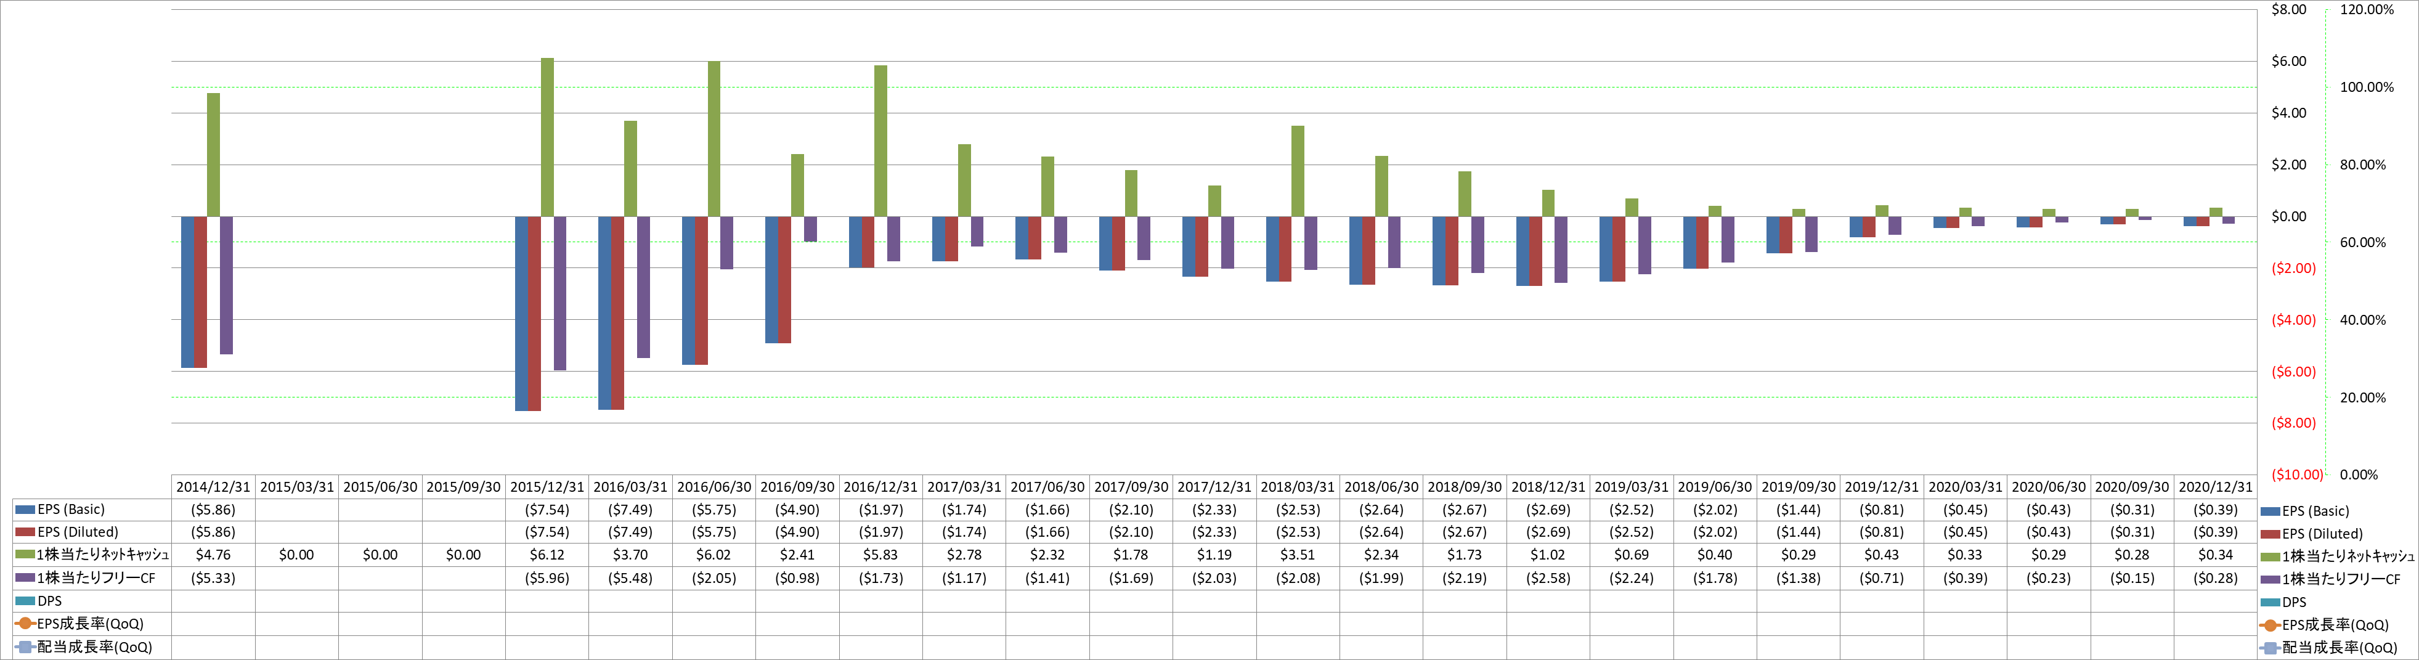This screenshot has width=2419, height=660.
Task: Click the 2014/12/31 date column header
Action: 213,487
